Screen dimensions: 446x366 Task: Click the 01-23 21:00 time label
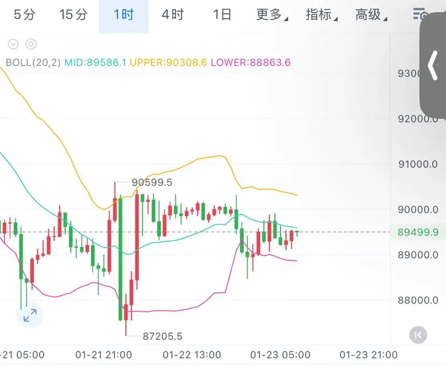tap(369, 355)
